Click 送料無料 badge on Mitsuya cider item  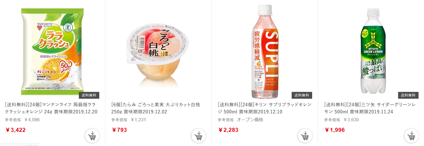408,95
